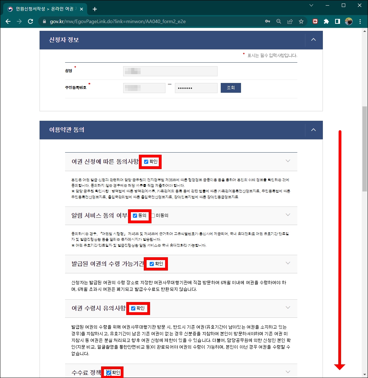
Task: Click the 조회 lookup button
Action: tap(231, 87)
